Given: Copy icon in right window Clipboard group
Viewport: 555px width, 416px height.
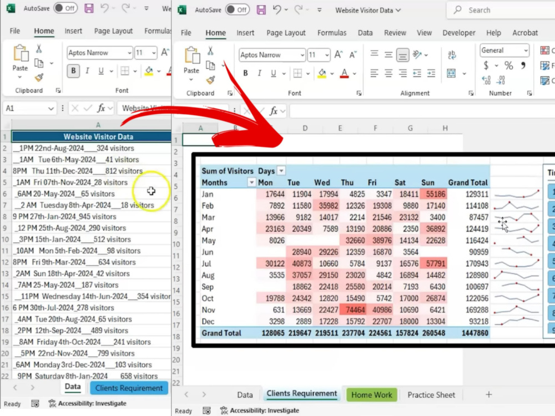Looking at the screenshot, I should coord(210,66).
